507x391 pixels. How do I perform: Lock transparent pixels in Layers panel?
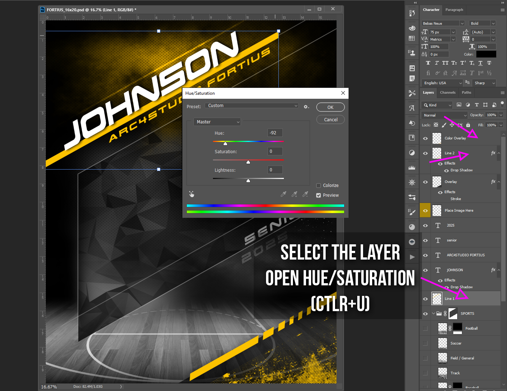[x=436, y=125]
